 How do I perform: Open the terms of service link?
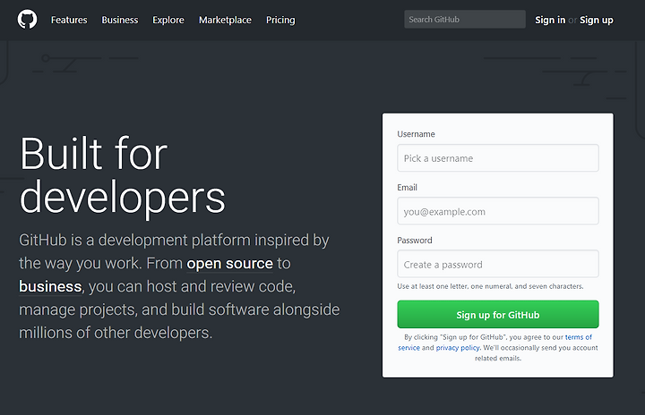pos(579,337)
